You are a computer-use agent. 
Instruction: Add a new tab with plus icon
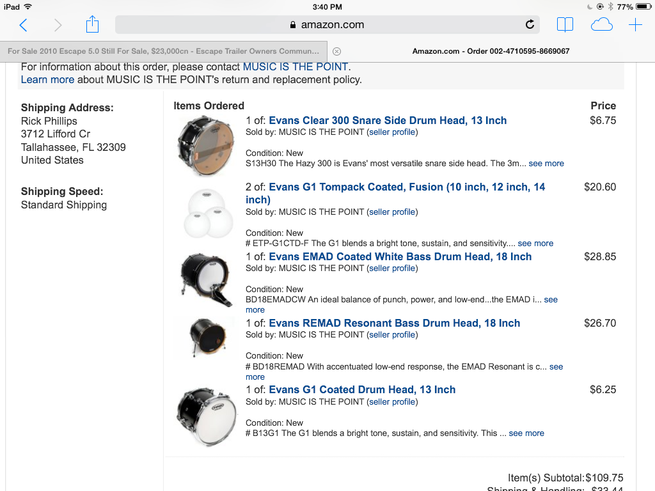click(x=635, y=25)
